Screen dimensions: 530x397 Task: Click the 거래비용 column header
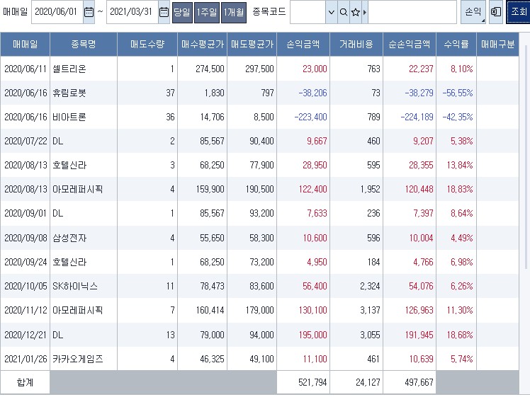click(x=356, y=44)
